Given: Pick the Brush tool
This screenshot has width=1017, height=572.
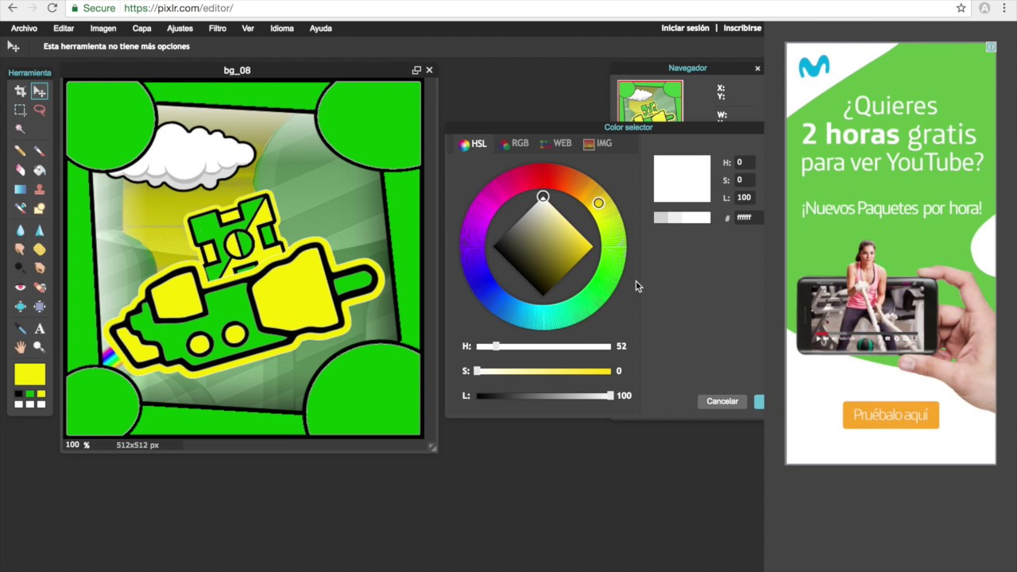Looking at the screenshot, I should point(39,151).
